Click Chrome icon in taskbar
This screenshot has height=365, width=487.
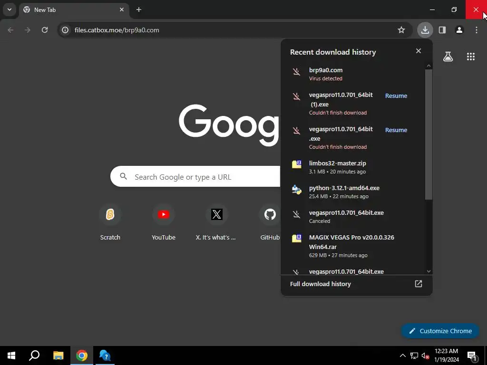coord(82,355)
